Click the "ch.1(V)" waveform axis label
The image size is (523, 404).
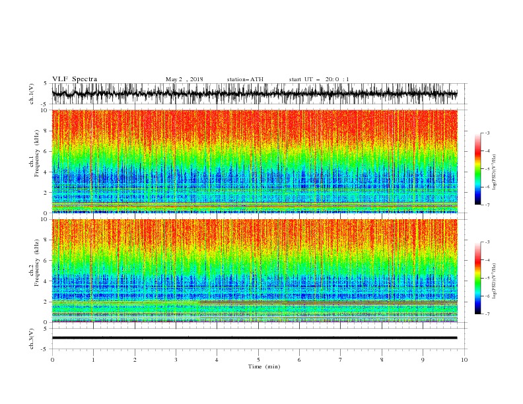(32, 94)
